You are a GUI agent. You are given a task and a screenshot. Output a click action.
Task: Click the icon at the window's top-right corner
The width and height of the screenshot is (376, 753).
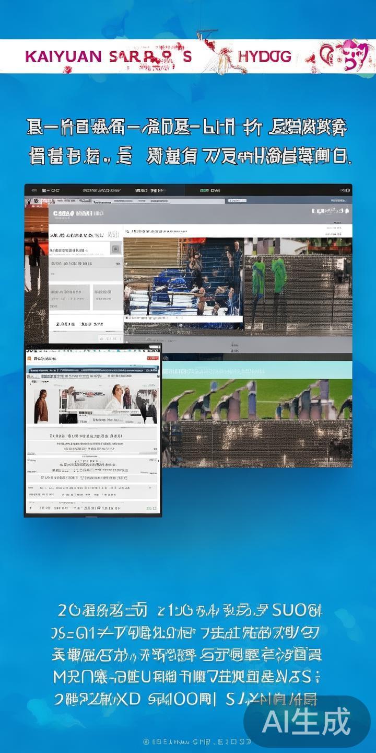[344, 191]
